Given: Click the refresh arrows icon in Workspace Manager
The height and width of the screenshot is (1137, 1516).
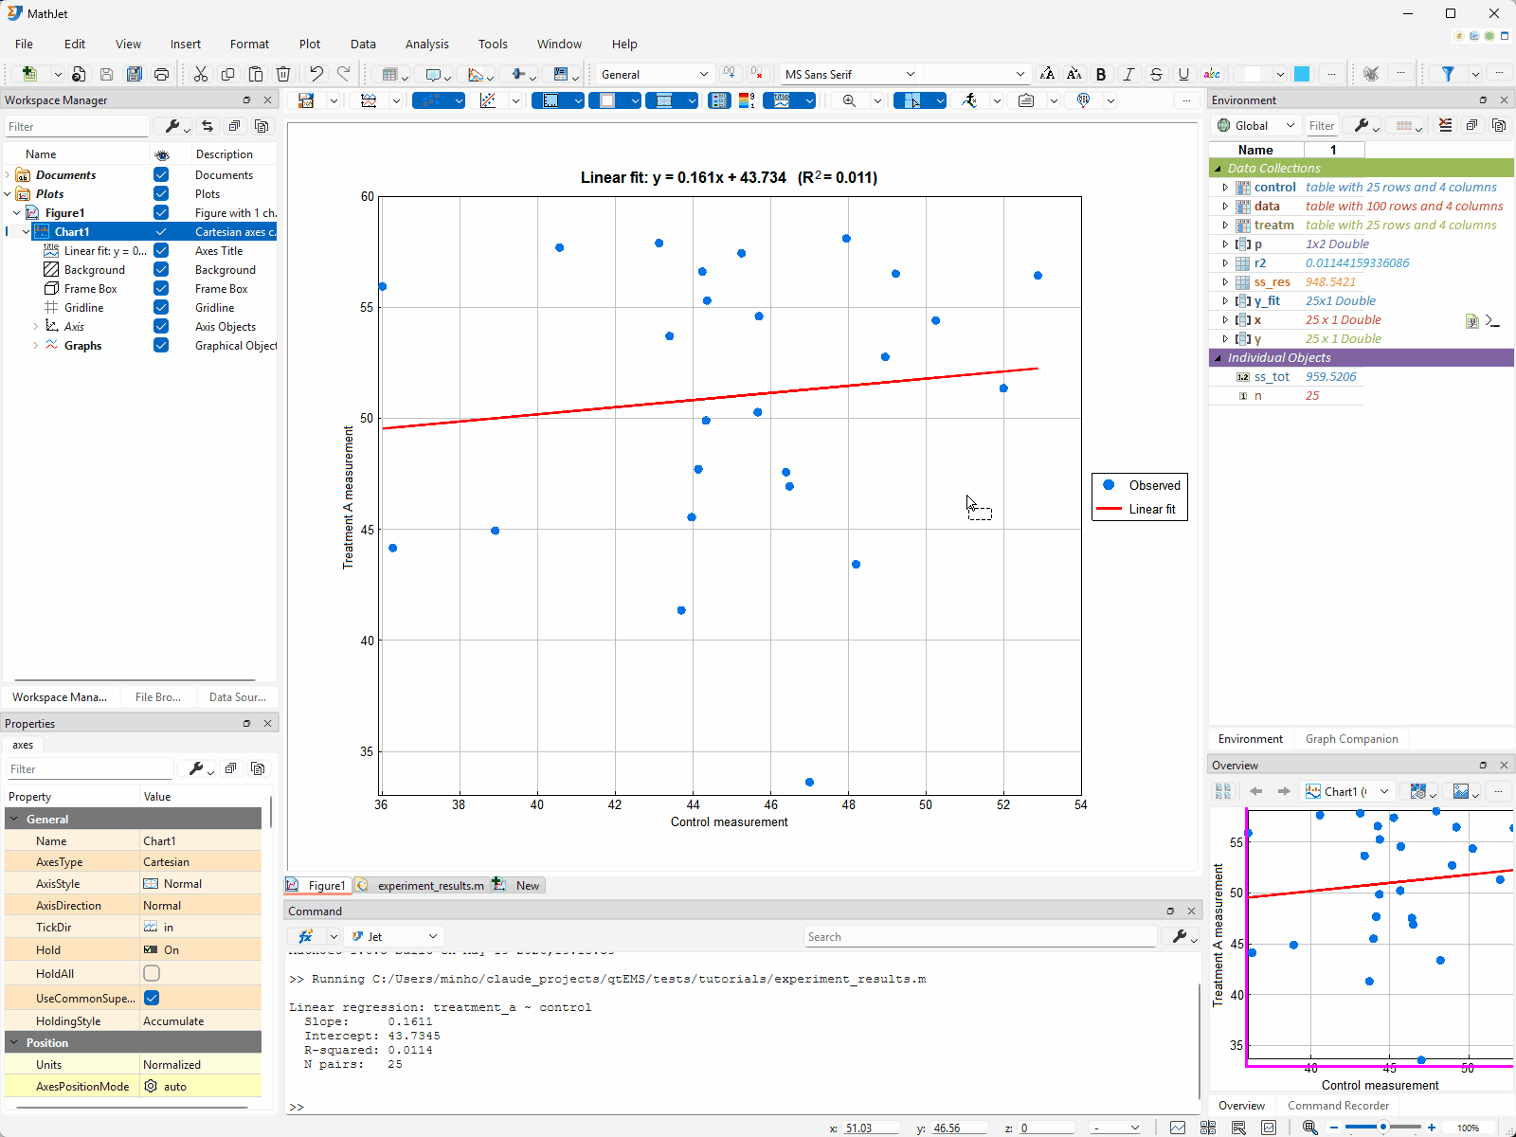Looking at the screenshot, I should (x=208, y=126).
